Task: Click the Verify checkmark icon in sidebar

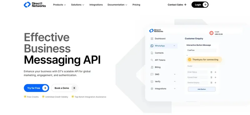Action: 152,82
